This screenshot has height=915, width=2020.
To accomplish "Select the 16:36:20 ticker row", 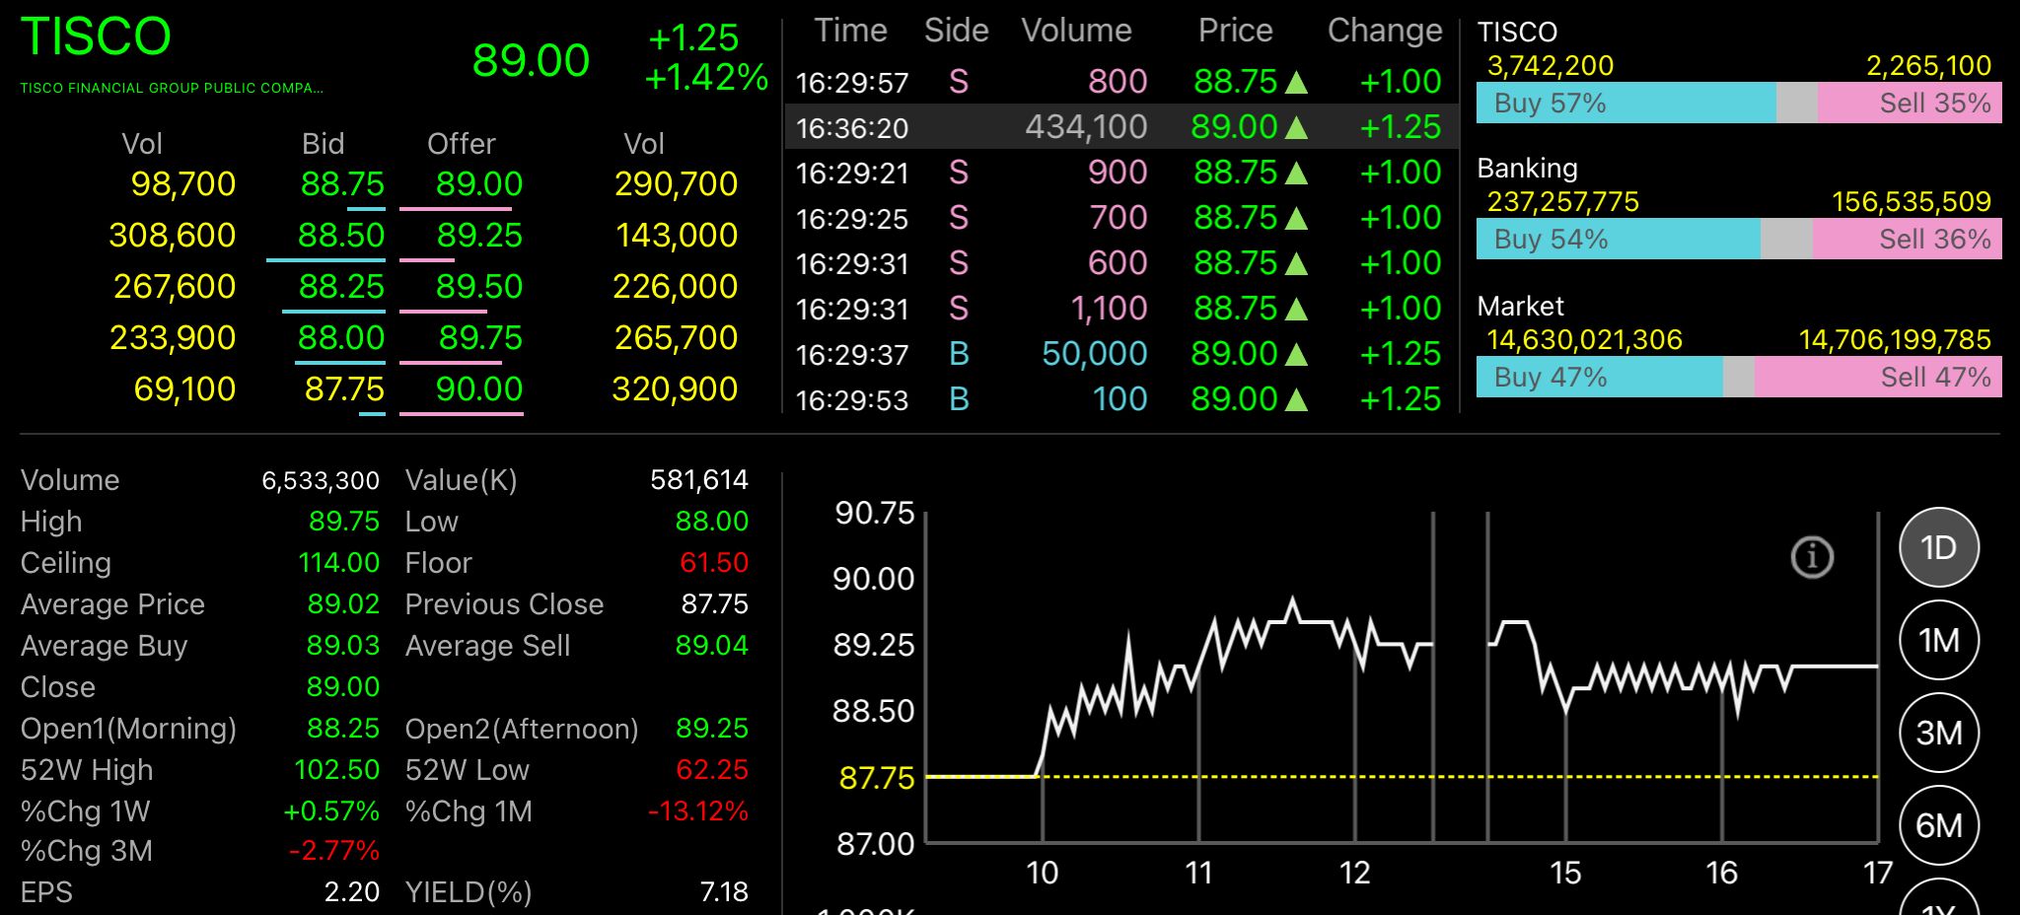I will pos(1121,127).
